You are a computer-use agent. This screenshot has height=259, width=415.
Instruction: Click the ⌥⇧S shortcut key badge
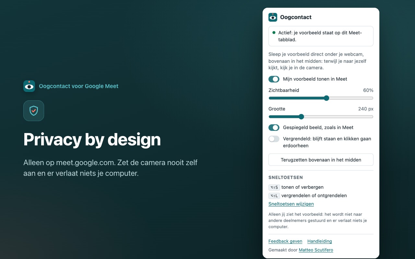click(274, 187)
